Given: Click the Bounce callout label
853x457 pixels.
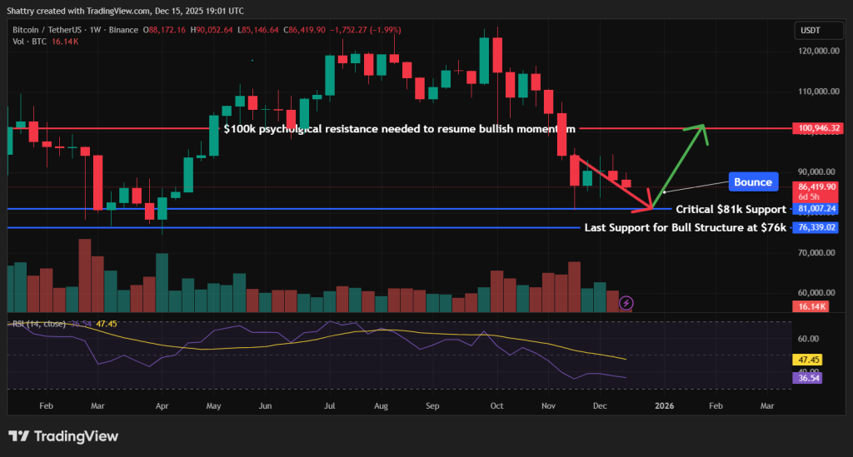Looking at the screenshot, I should [753, 181].
